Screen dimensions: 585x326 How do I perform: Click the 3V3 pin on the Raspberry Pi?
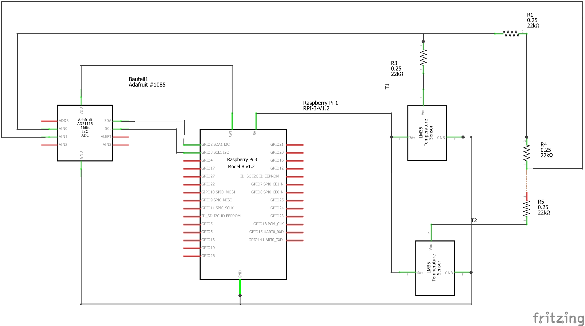coord(232,121)
